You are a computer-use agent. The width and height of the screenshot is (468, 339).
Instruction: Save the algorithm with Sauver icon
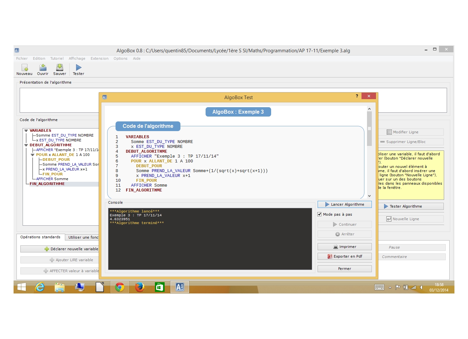60,67
